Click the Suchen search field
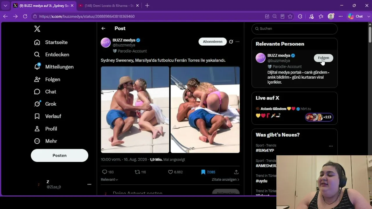Screen dimensions: 372x209 point(294,29)
